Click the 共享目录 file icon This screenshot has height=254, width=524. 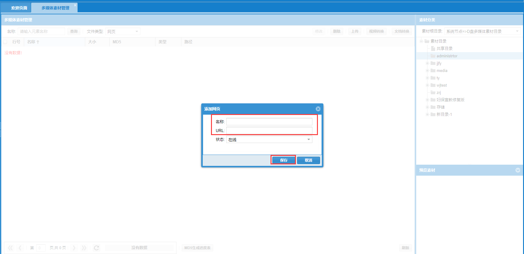(x=433, y=48)
